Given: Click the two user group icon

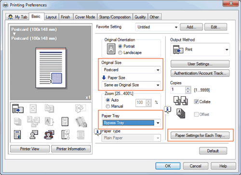Looking at the screenshot, I should [49, 135].
